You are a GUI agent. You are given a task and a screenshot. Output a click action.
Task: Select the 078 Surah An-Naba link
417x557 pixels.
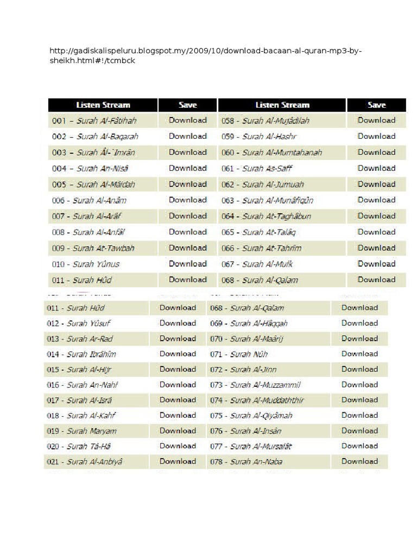click(247, 462)
